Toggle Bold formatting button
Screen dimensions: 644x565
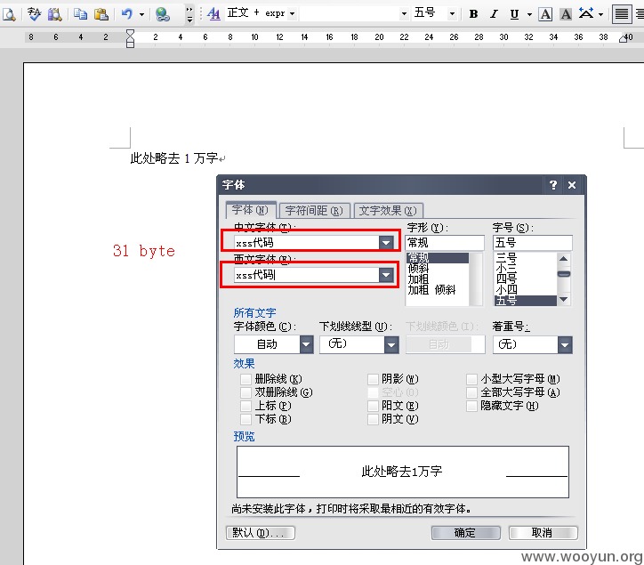[473, 14]
